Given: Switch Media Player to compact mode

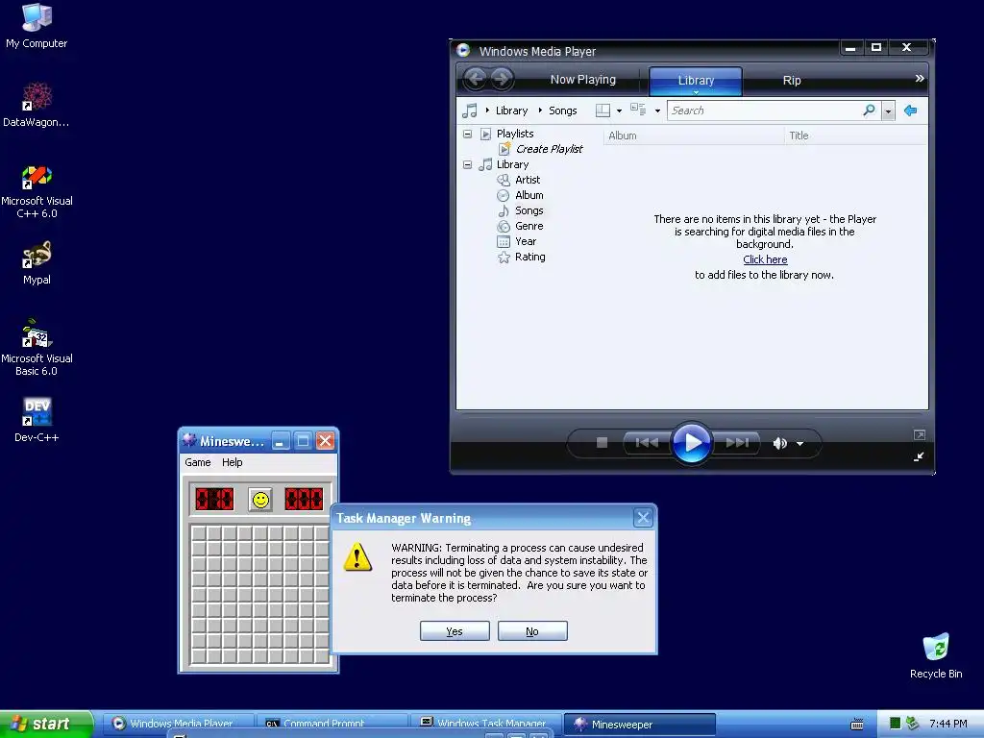Looking at the screenshot, I should pos(919,456).
